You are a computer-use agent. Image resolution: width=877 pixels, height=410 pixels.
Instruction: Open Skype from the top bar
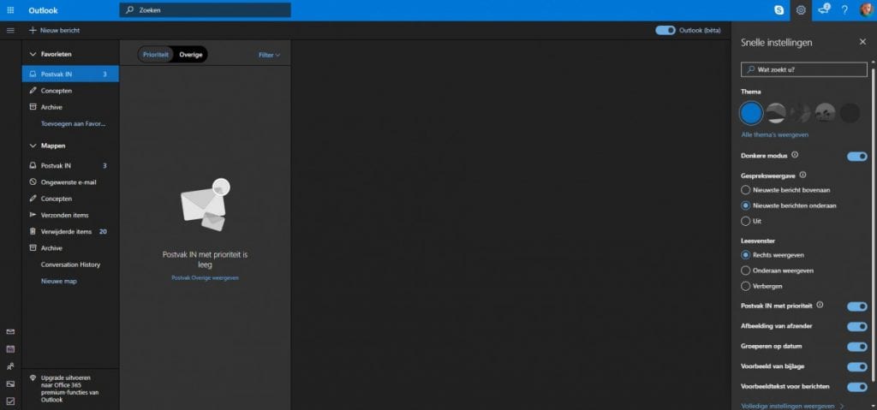coord(779,10)
